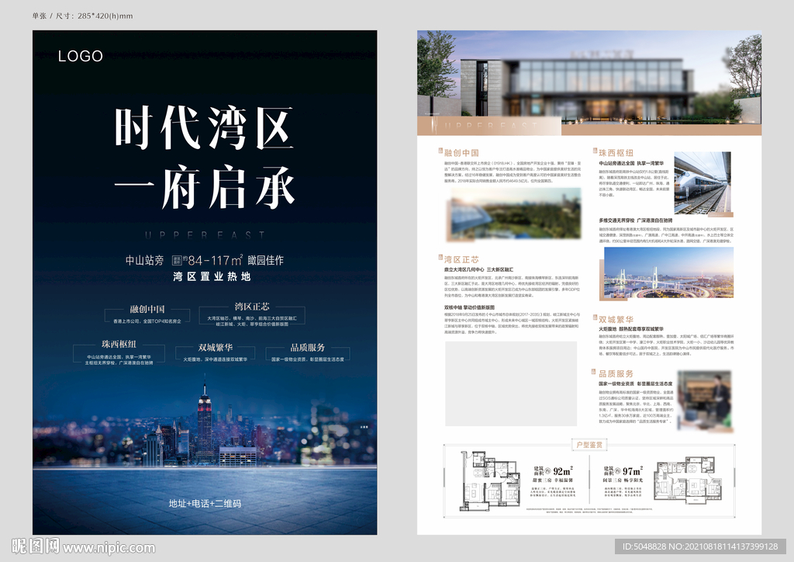Viewport: 794px width, 562px height.
Task: Select the 时代湾区 headline text
Action: [x=205, y=129]
